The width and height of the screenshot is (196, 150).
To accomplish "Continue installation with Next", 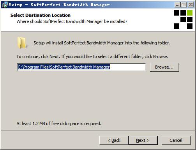I will pyautogui.click(x=143, y=140).
